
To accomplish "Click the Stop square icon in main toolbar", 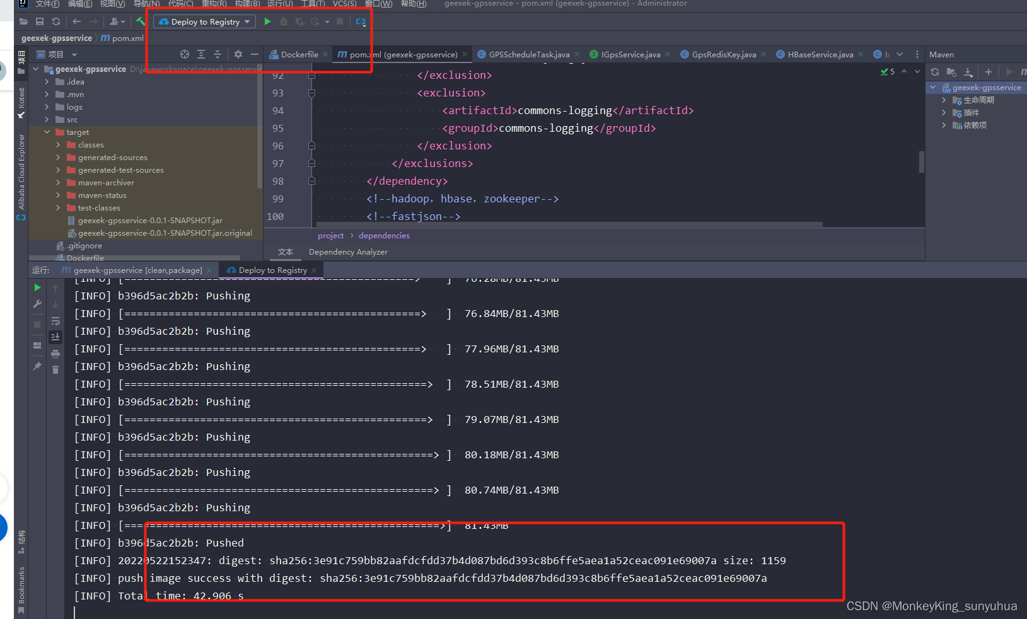I will (340, 21).
